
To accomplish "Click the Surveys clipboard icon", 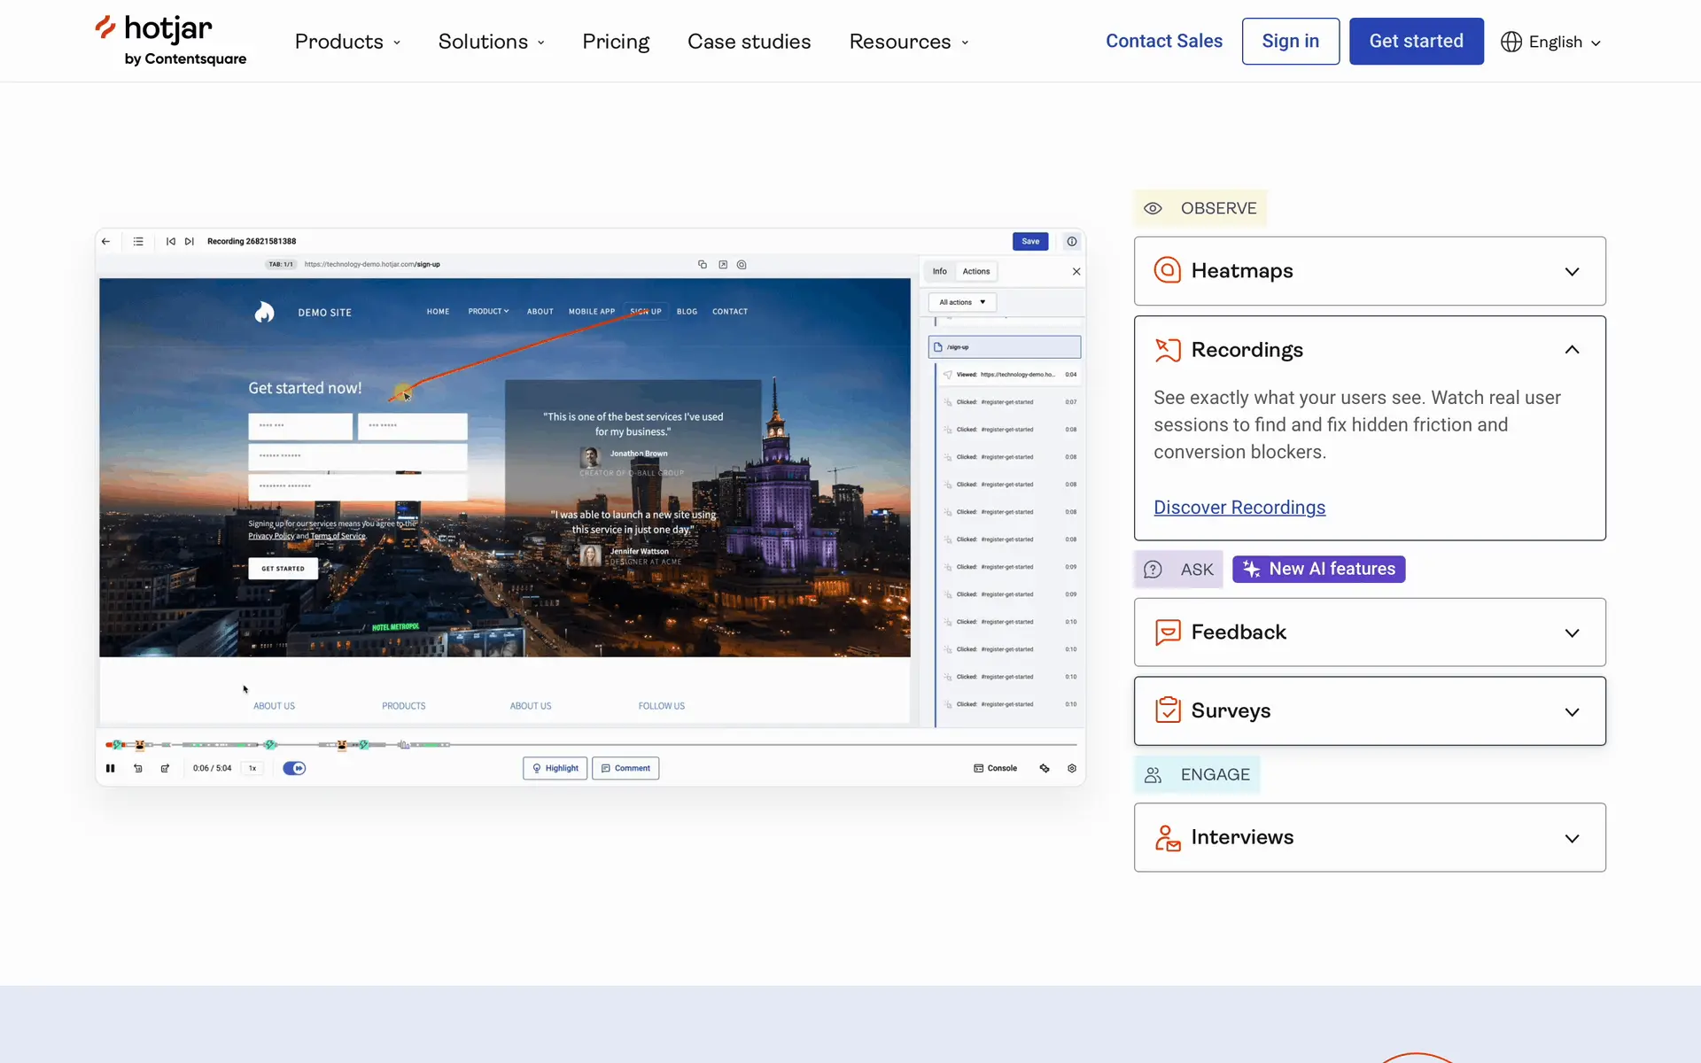I will point(1168,710).
